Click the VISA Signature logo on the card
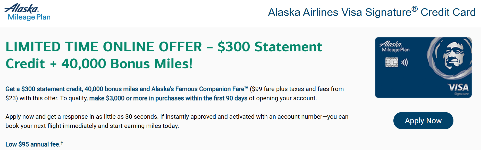Screen dimensions: 481x150 coord(458,89)
